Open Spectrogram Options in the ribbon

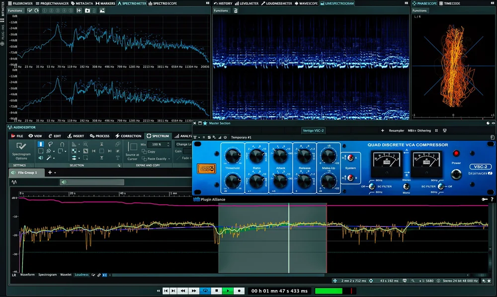21,151
